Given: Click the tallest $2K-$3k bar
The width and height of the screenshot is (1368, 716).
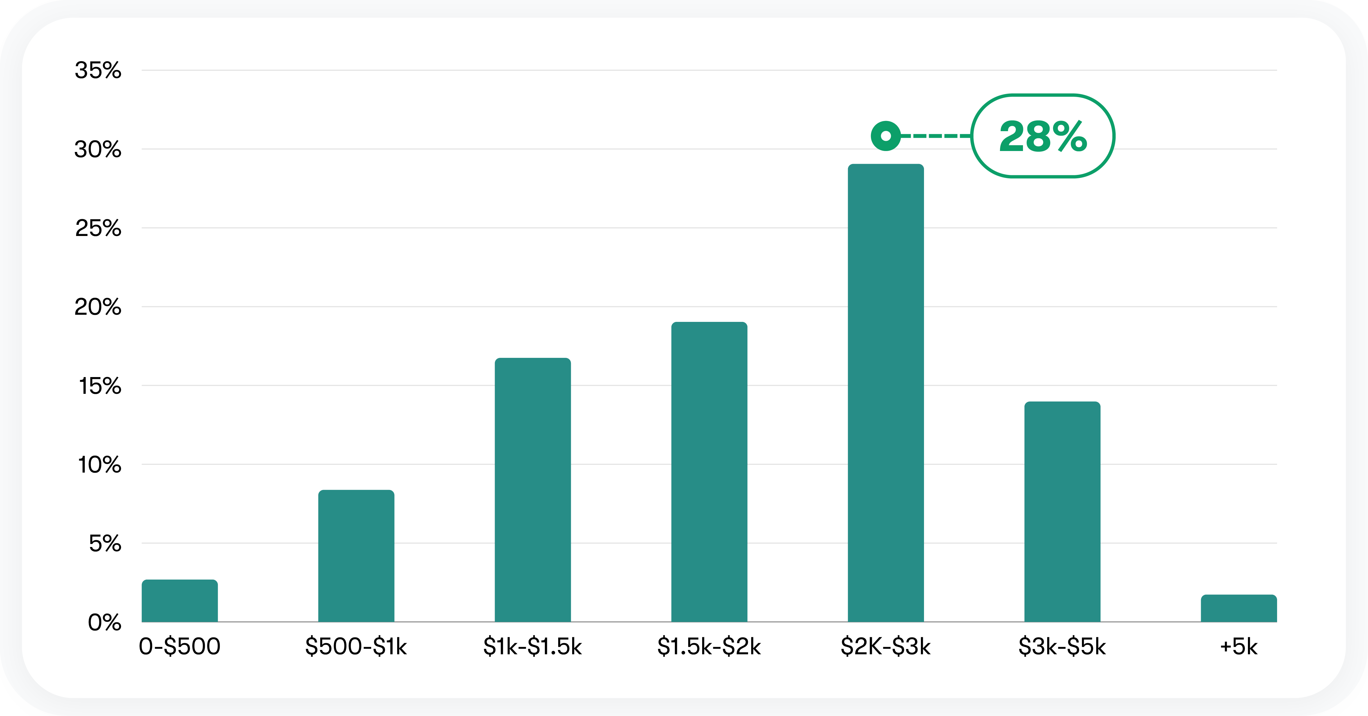Looking at the screenshot, I should pyautogui.click(x=885, y=393).
